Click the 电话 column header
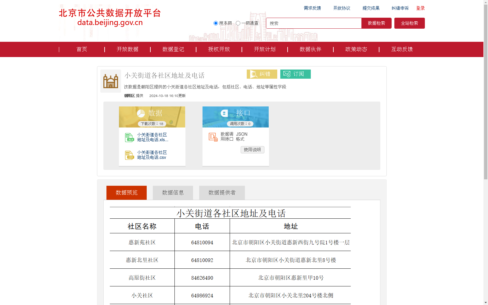The image size is (488, 305). coord(202,226)
